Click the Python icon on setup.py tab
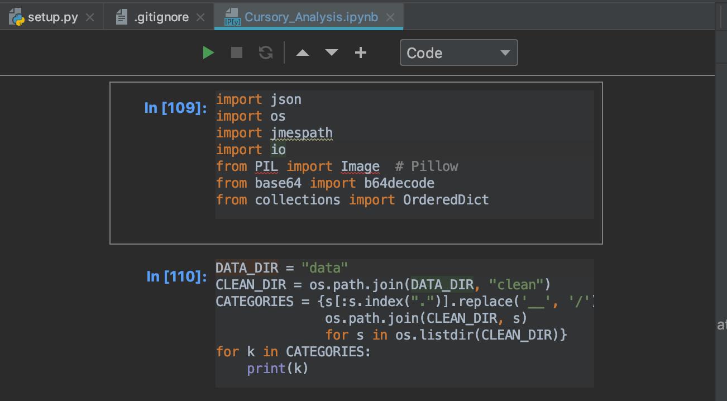Screen dimensions: 727x401 tap(17, 17)
